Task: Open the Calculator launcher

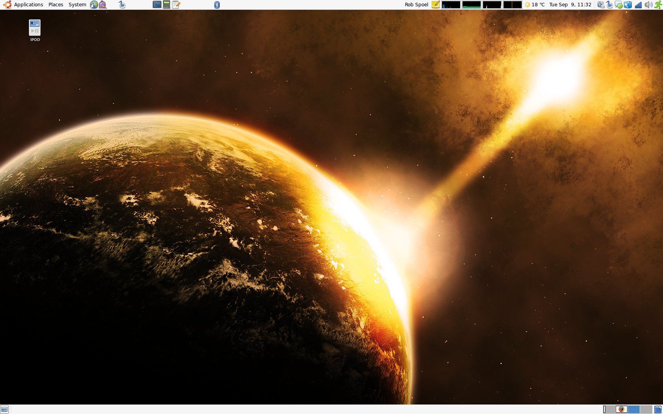Action: click(x=167, y=5)
